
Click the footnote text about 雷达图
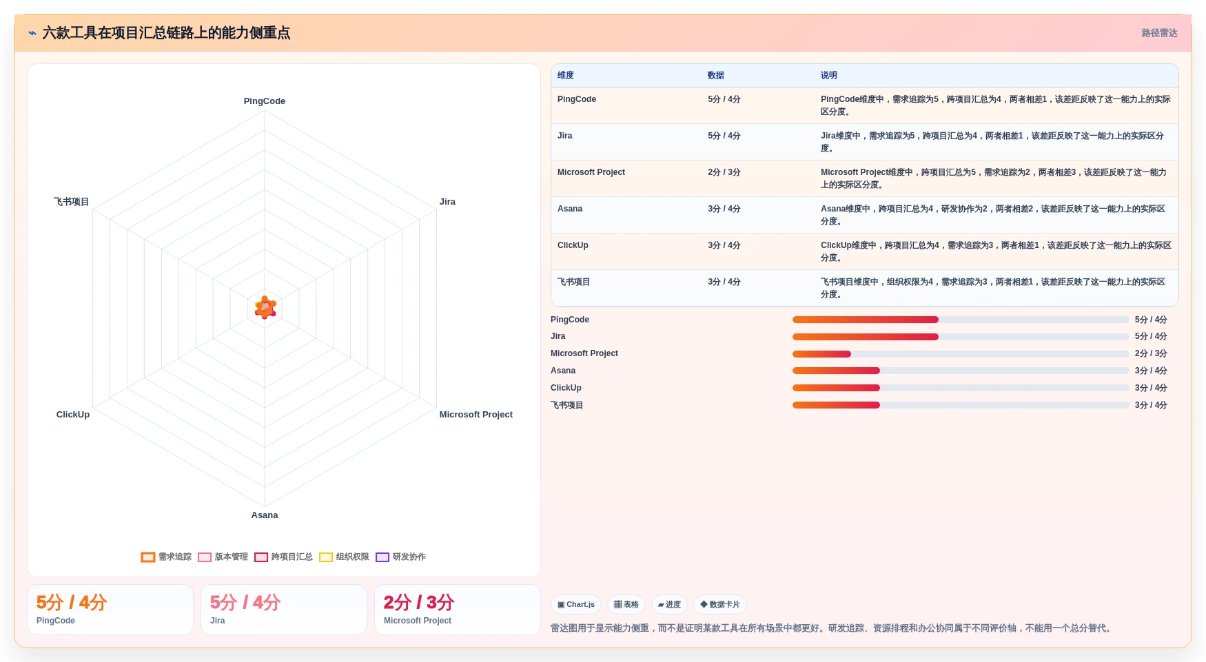coord(832,628)
